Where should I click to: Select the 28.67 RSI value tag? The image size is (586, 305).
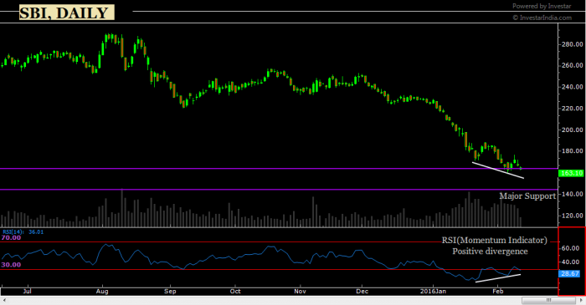(x=569, y=274)
